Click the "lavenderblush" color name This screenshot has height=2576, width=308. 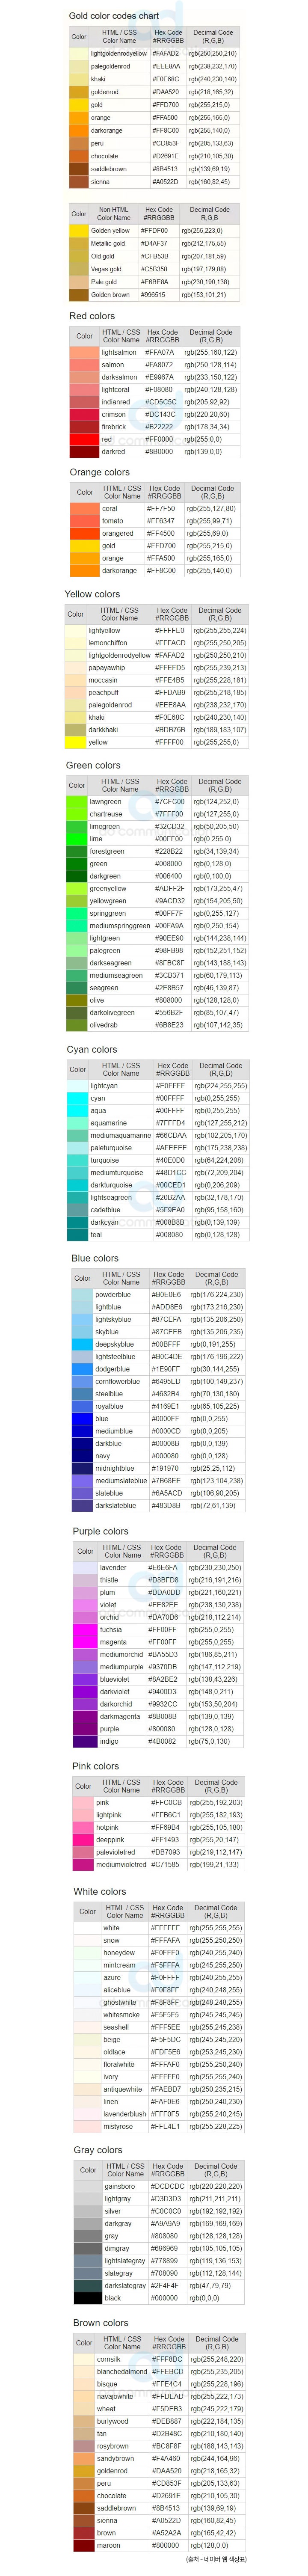[x=125, y=2114]
